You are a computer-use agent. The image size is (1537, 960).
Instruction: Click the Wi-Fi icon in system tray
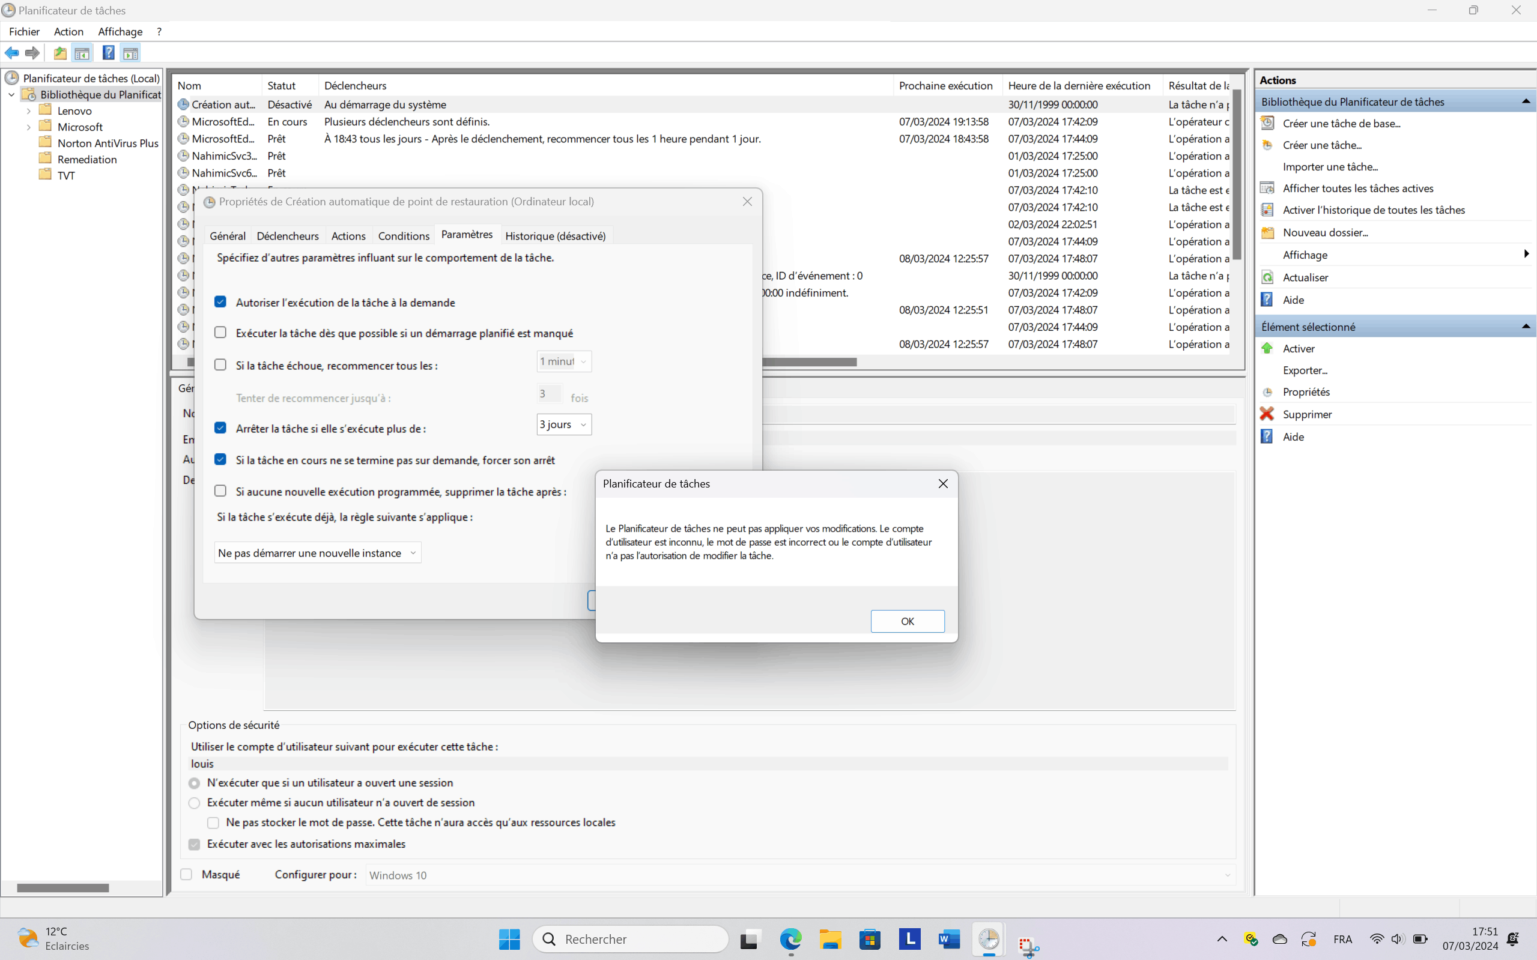1376,938
